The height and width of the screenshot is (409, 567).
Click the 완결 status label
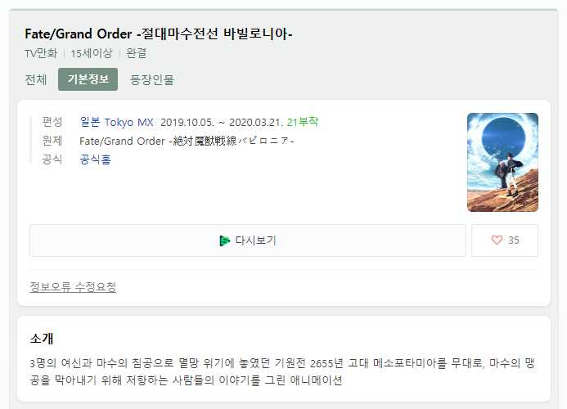(136, 53)
